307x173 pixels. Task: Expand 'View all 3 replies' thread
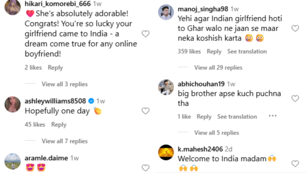pyautogui.click(x=64, y=84)
